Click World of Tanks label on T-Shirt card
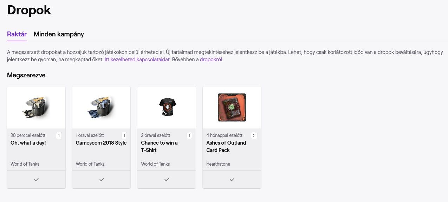 [155, 164]
